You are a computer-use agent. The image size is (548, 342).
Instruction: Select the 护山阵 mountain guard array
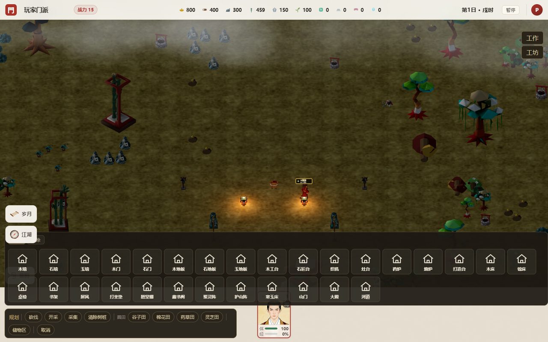coord(241,289)
